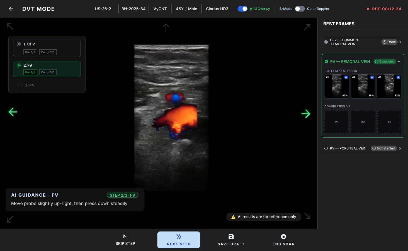Image resolution: width=408 pixels, height=251 pixels.
Task: Click the Pre 3/3 tag under 2. FV
Action: (x=30, y=72)
